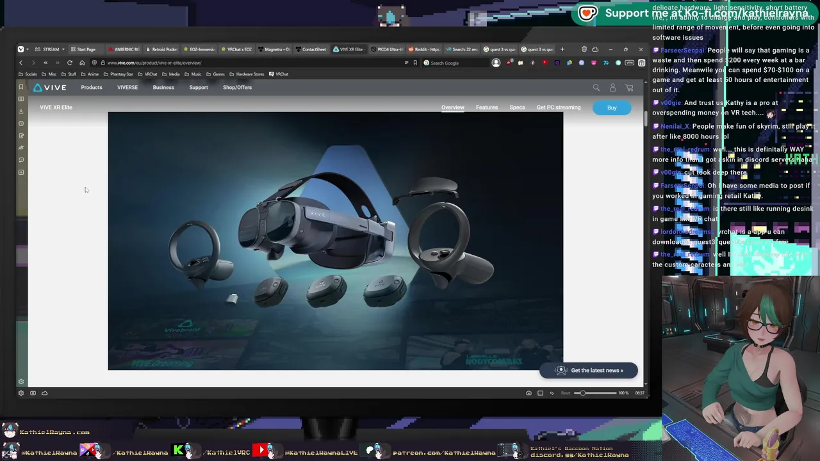Open the Support menu
Image resolution: width=820 pixels, height=461 pixels.
199,88
